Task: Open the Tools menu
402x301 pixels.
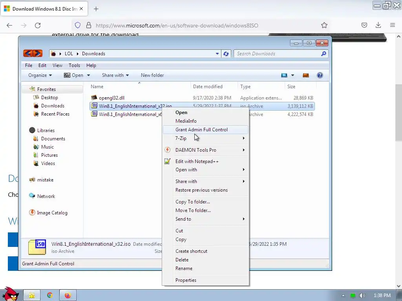Action: pyautogui.click(x=74, y=65)
